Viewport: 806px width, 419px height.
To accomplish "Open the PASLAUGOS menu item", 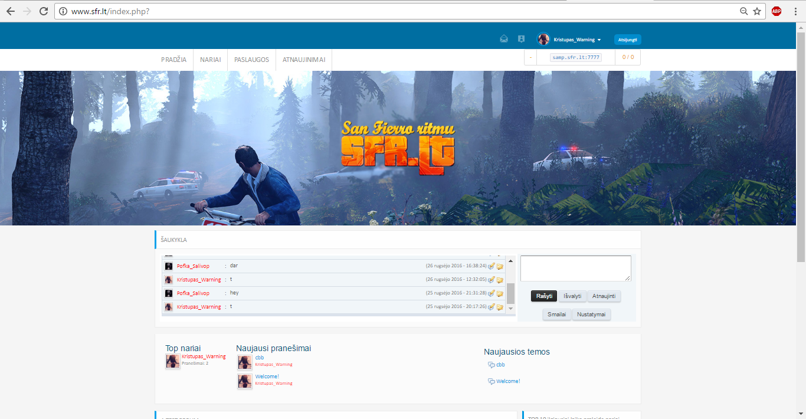I will (x=251, y=60).
